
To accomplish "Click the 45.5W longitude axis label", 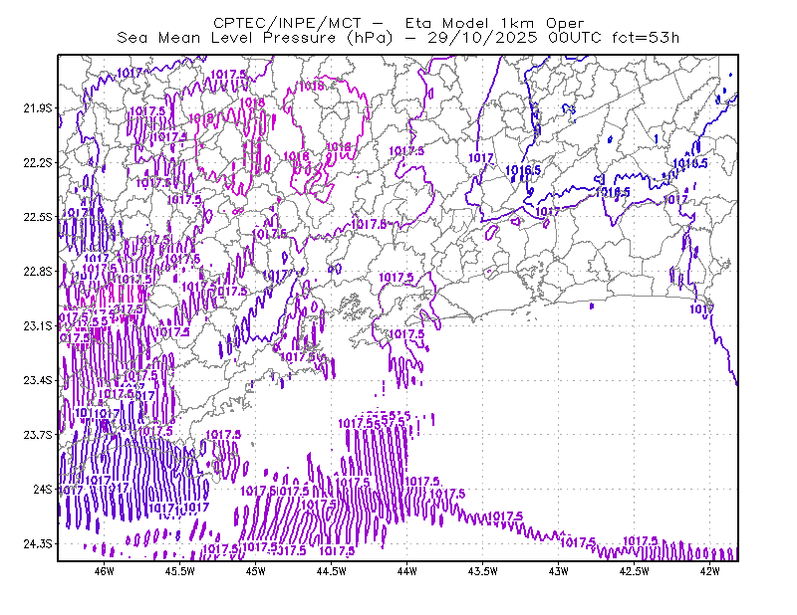I will coord(180,571).
